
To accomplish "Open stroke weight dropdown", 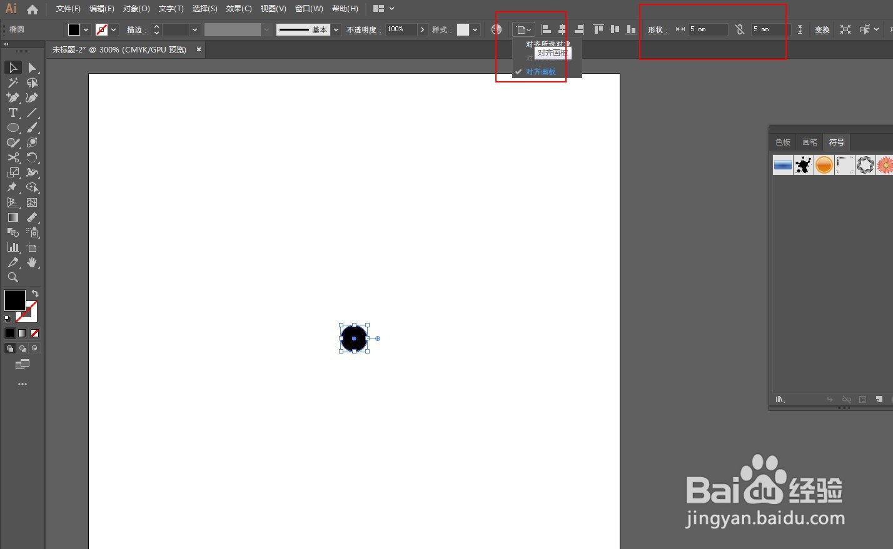I will [194, 29].
